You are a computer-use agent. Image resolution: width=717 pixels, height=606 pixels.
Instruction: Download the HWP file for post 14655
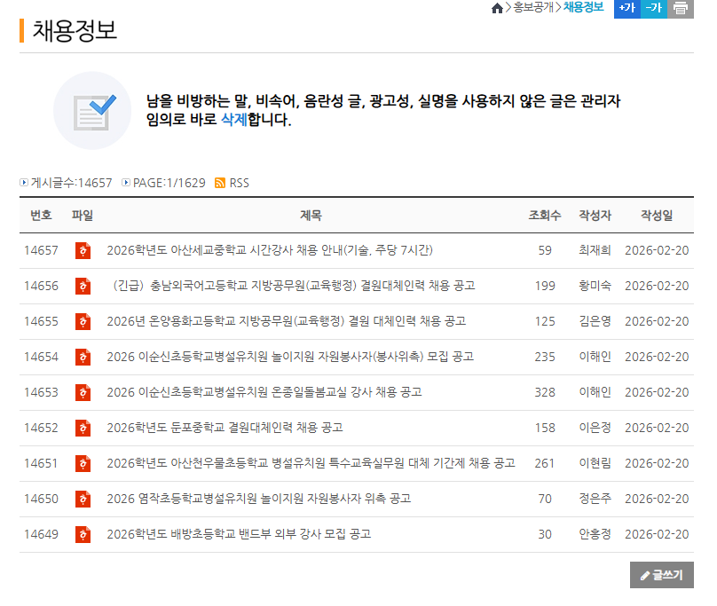pyautogui.click(x=83, y=321)
